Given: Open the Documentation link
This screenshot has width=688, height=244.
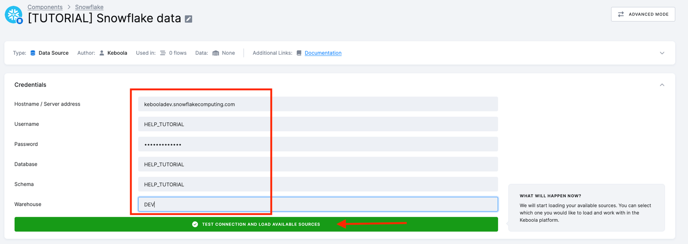Looking at the screenshot, I should tap(323, 53).
